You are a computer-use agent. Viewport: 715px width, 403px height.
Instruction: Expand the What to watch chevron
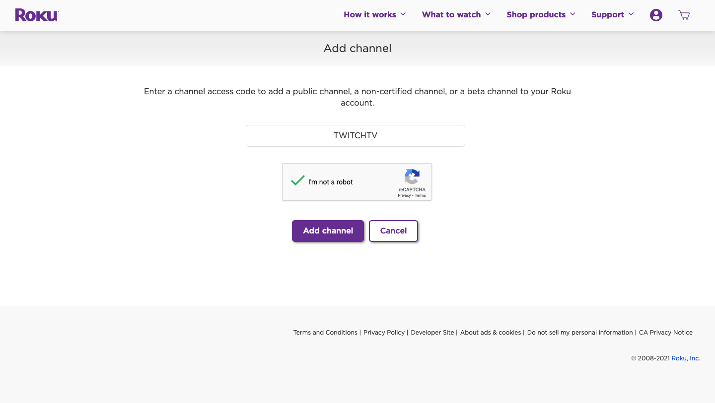tap(488, 14)
